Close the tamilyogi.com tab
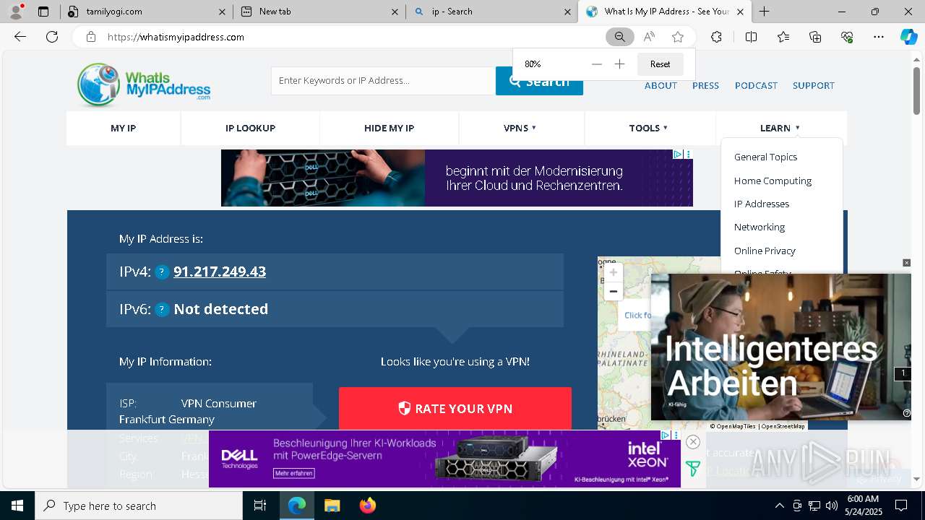 pyautogui.click(x=222, y=12)
